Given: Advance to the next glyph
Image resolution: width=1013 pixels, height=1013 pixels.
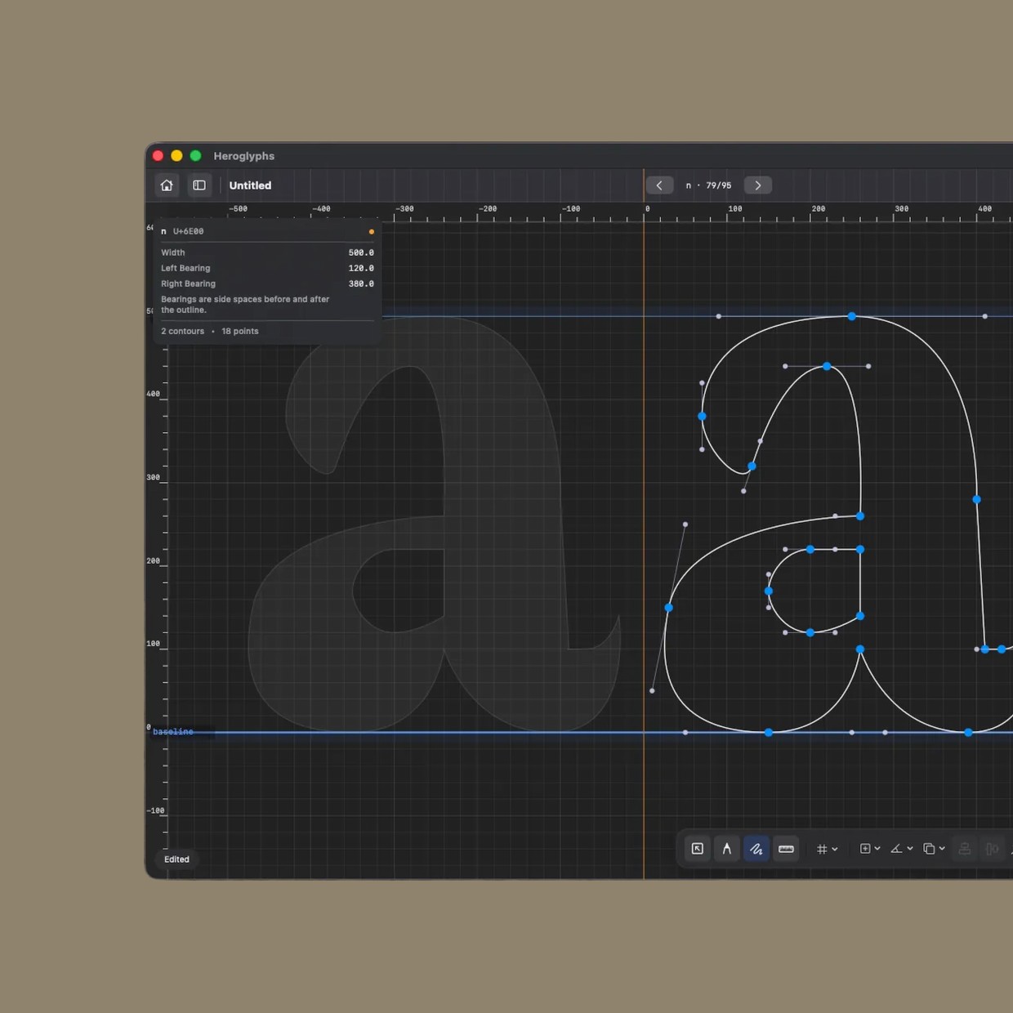Looking at the screenshot, I should click(757, 185).
